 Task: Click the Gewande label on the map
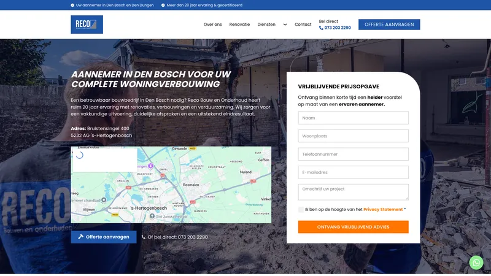tap(179, 148)
